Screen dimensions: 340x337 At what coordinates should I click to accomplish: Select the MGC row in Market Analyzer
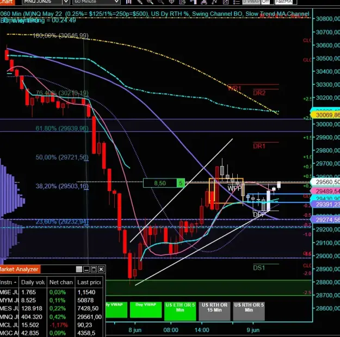(x=52, y=333)
